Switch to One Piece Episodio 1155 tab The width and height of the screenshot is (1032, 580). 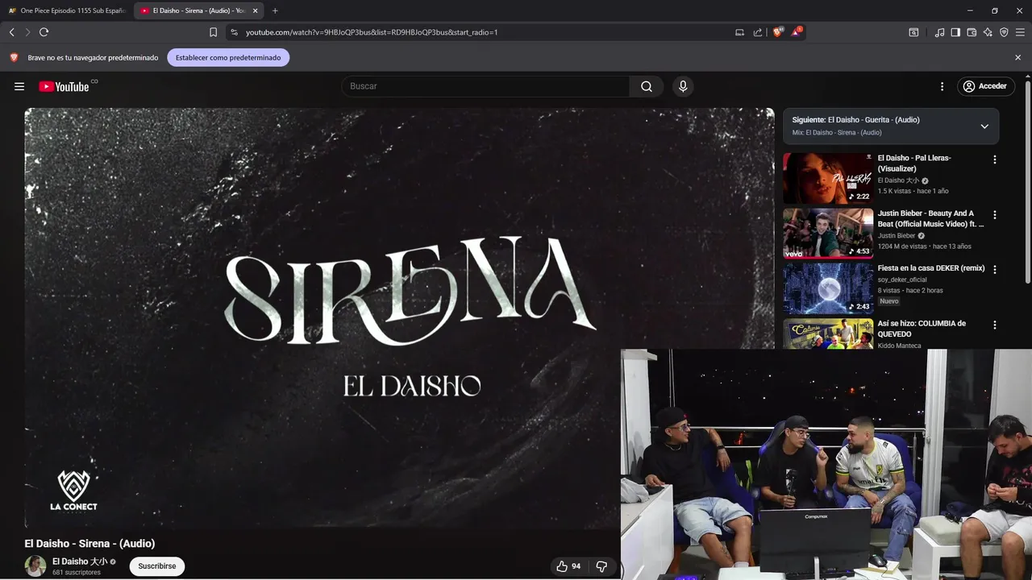66,10
